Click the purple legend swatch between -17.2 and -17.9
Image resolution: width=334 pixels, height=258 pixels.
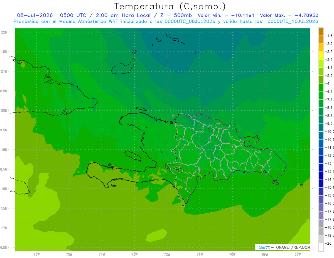[321, 215]
